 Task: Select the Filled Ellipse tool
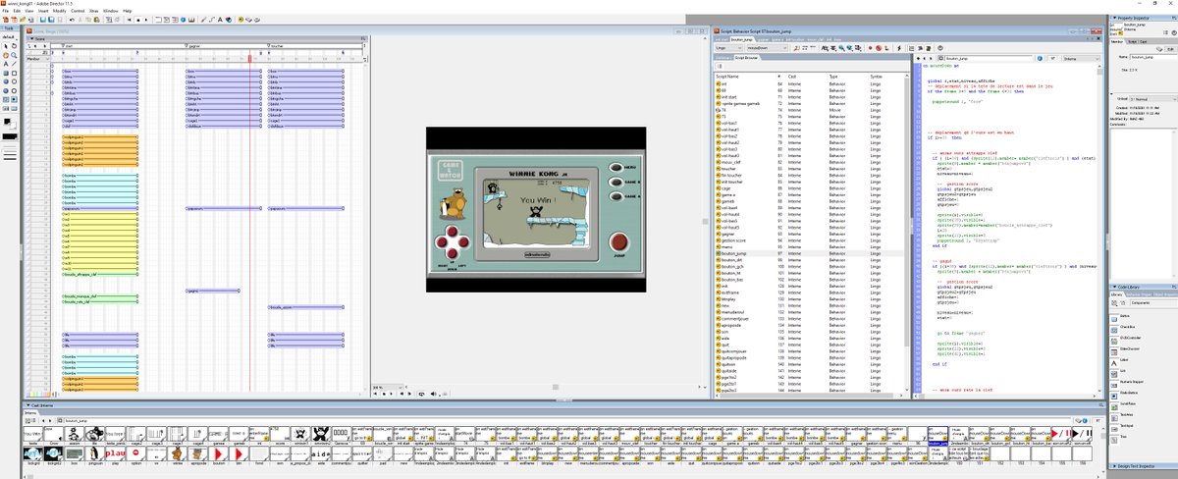click(x=6, y=91)
